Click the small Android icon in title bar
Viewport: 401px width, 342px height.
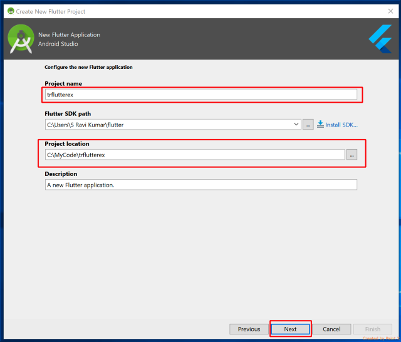tap(10, 11)
